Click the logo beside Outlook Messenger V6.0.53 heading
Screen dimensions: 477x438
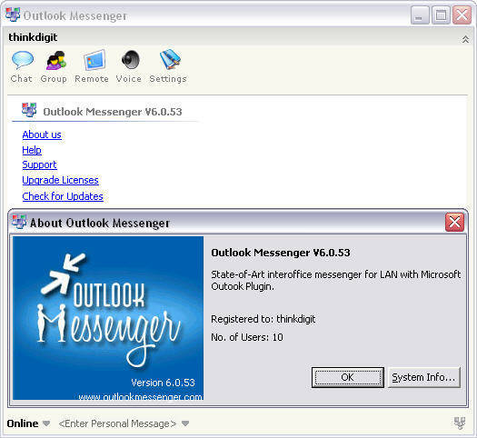[x=29, y=110]
